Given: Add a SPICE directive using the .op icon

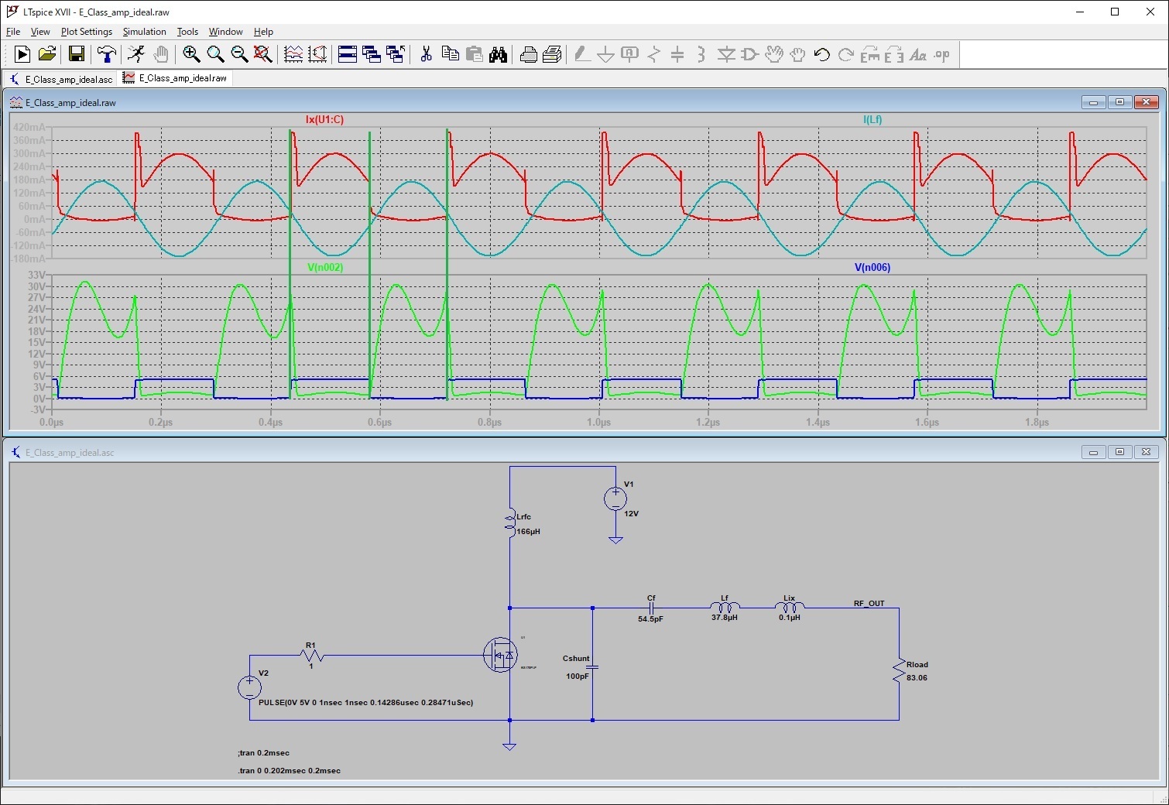Looking at the screenshot, I should pos(941,54).
